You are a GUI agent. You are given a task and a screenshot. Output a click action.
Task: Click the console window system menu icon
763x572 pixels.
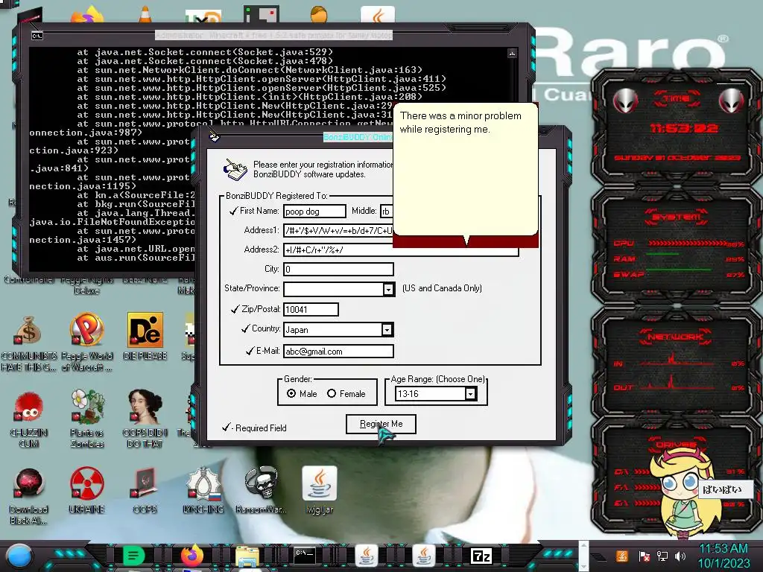point(37,36)
